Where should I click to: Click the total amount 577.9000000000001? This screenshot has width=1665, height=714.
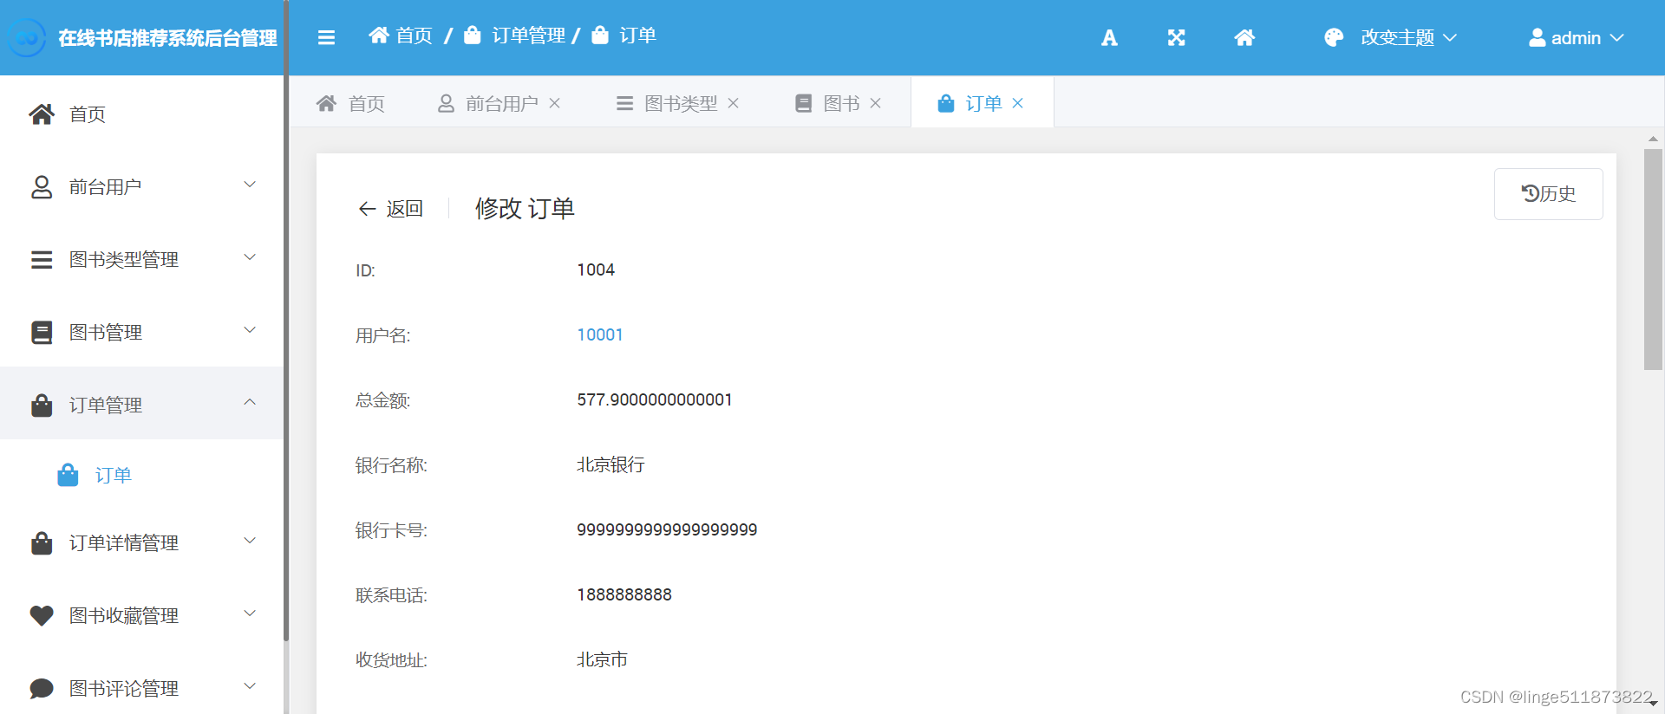[x=655, y=399]
